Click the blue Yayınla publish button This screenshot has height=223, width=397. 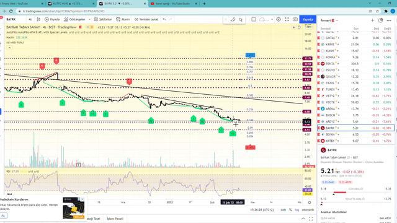[x=308, y=19]
